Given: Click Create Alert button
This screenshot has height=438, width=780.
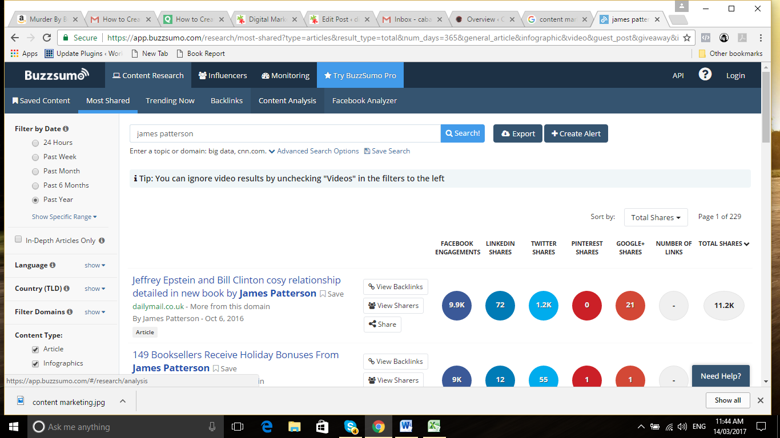Looking at the screenshot, I should (576, 133).
